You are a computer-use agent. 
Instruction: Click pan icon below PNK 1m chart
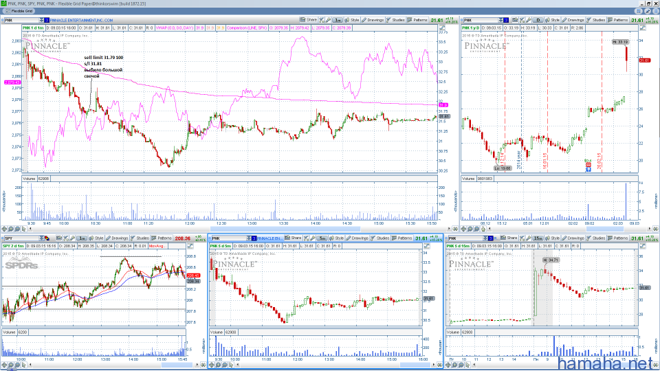tap(5, 229)
